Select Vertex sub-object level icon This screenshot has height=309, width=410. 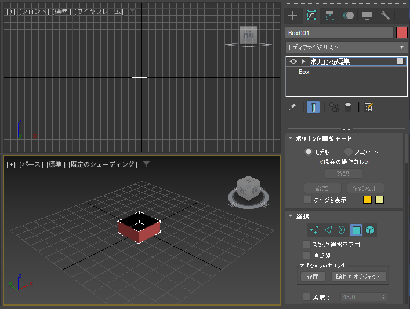coord(314,230)
